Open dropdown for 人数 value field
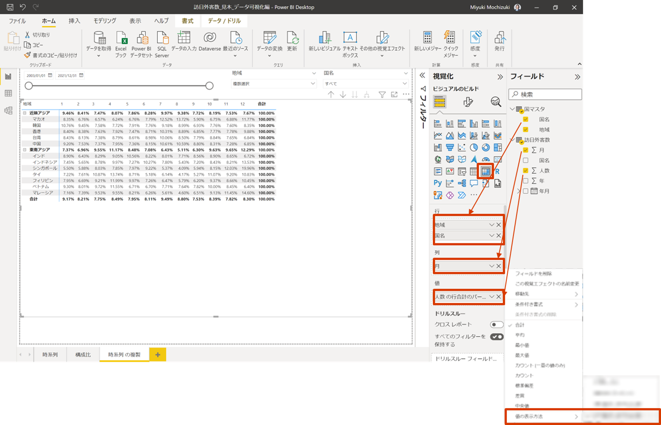 point(491,296)
